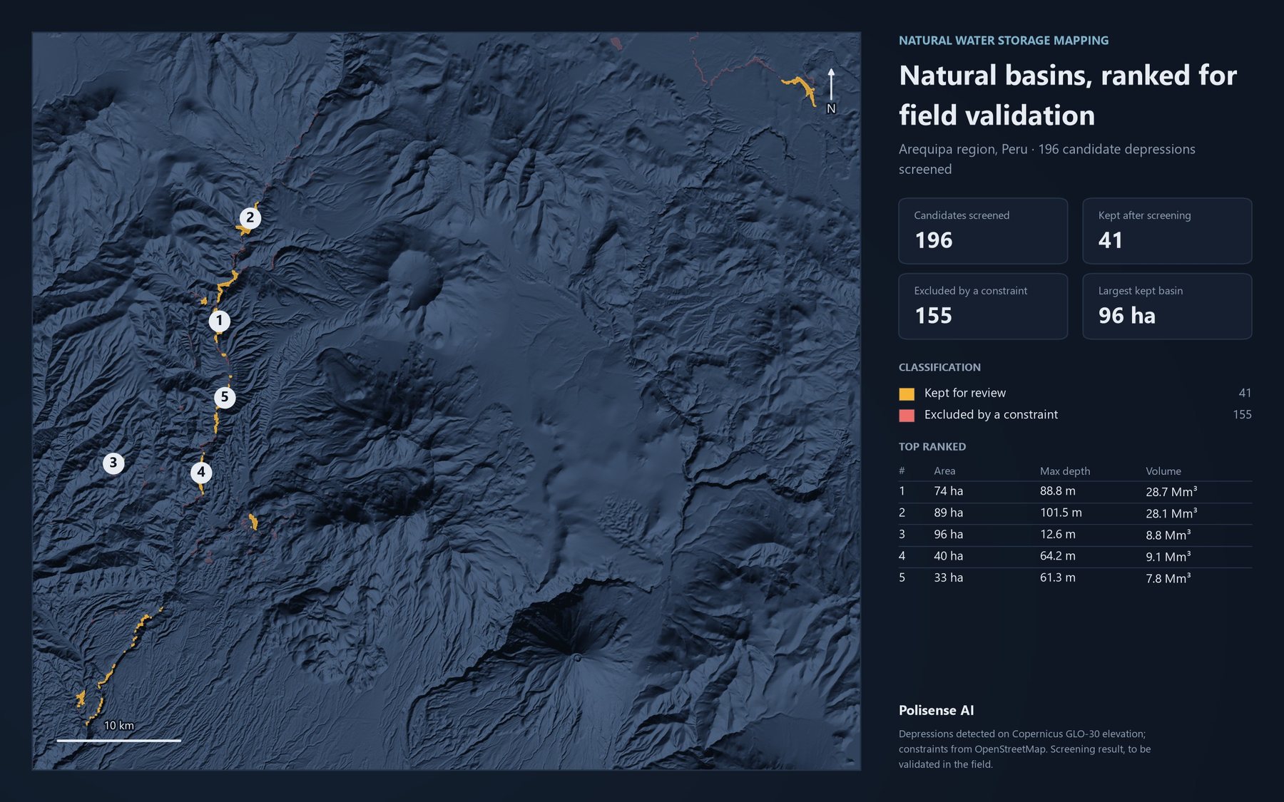Viewport: 1284px width, 802px height.
Task: Click the legend count '41' beside Kept for review
Action: 1245,393
